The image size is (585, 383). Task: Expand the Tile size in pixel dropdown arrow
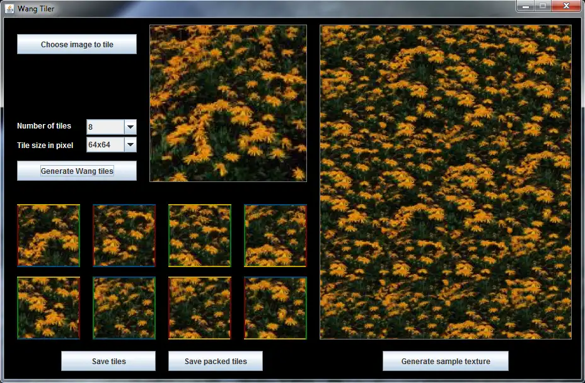coord(130,145)
